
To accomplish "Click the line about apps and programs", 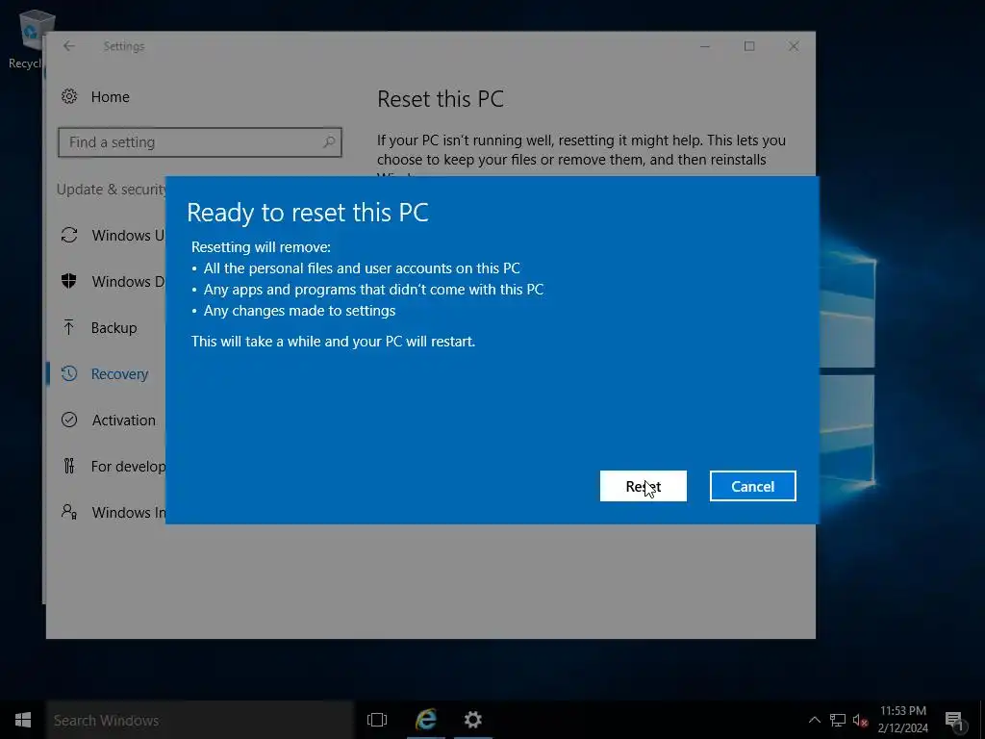I will 373,290.
